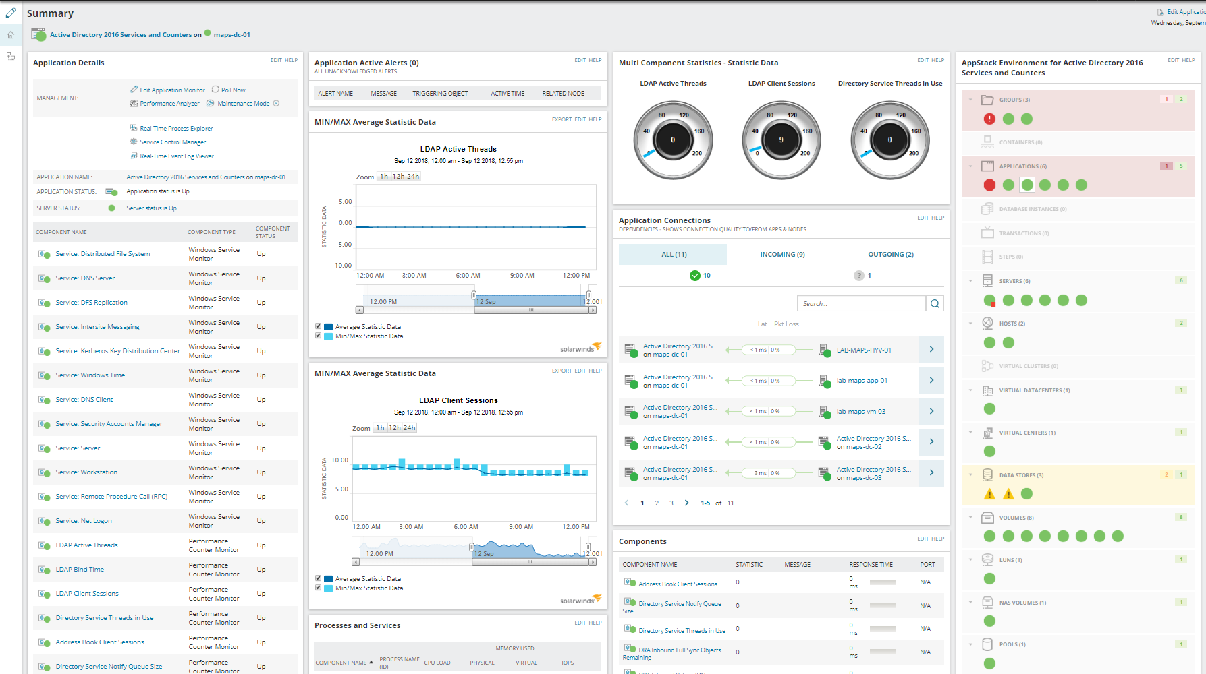Uncheck Average Statistic Data in LDAP Active Threads chart
The height and width of the screenshot is (674, 1206).
(319, 326)
